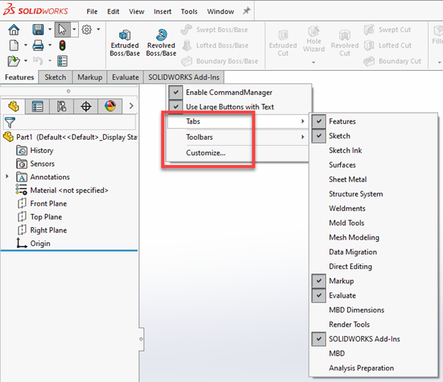Switch to the Markup tab

[x=90, y=77]
